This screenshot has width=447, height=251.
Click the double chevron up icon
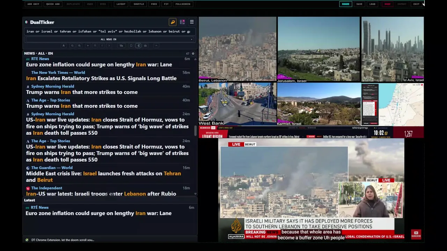[95, 46]
